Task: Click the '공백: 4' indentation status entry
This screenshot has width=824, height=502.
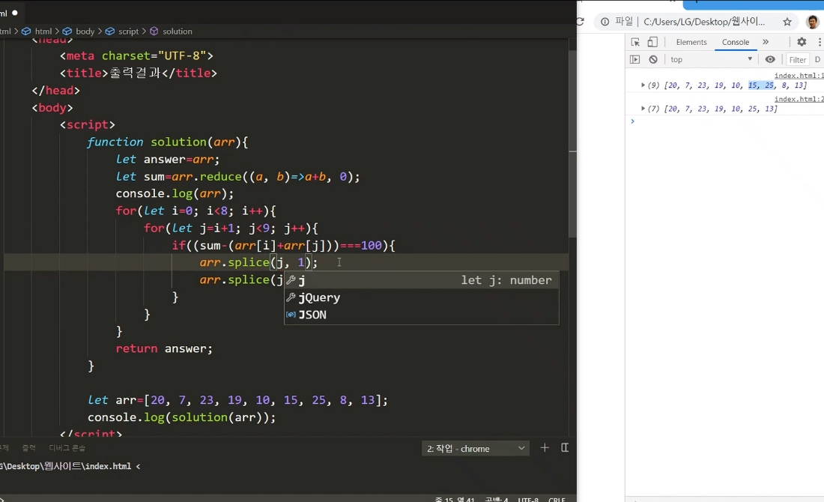Action: coord(496,499)
